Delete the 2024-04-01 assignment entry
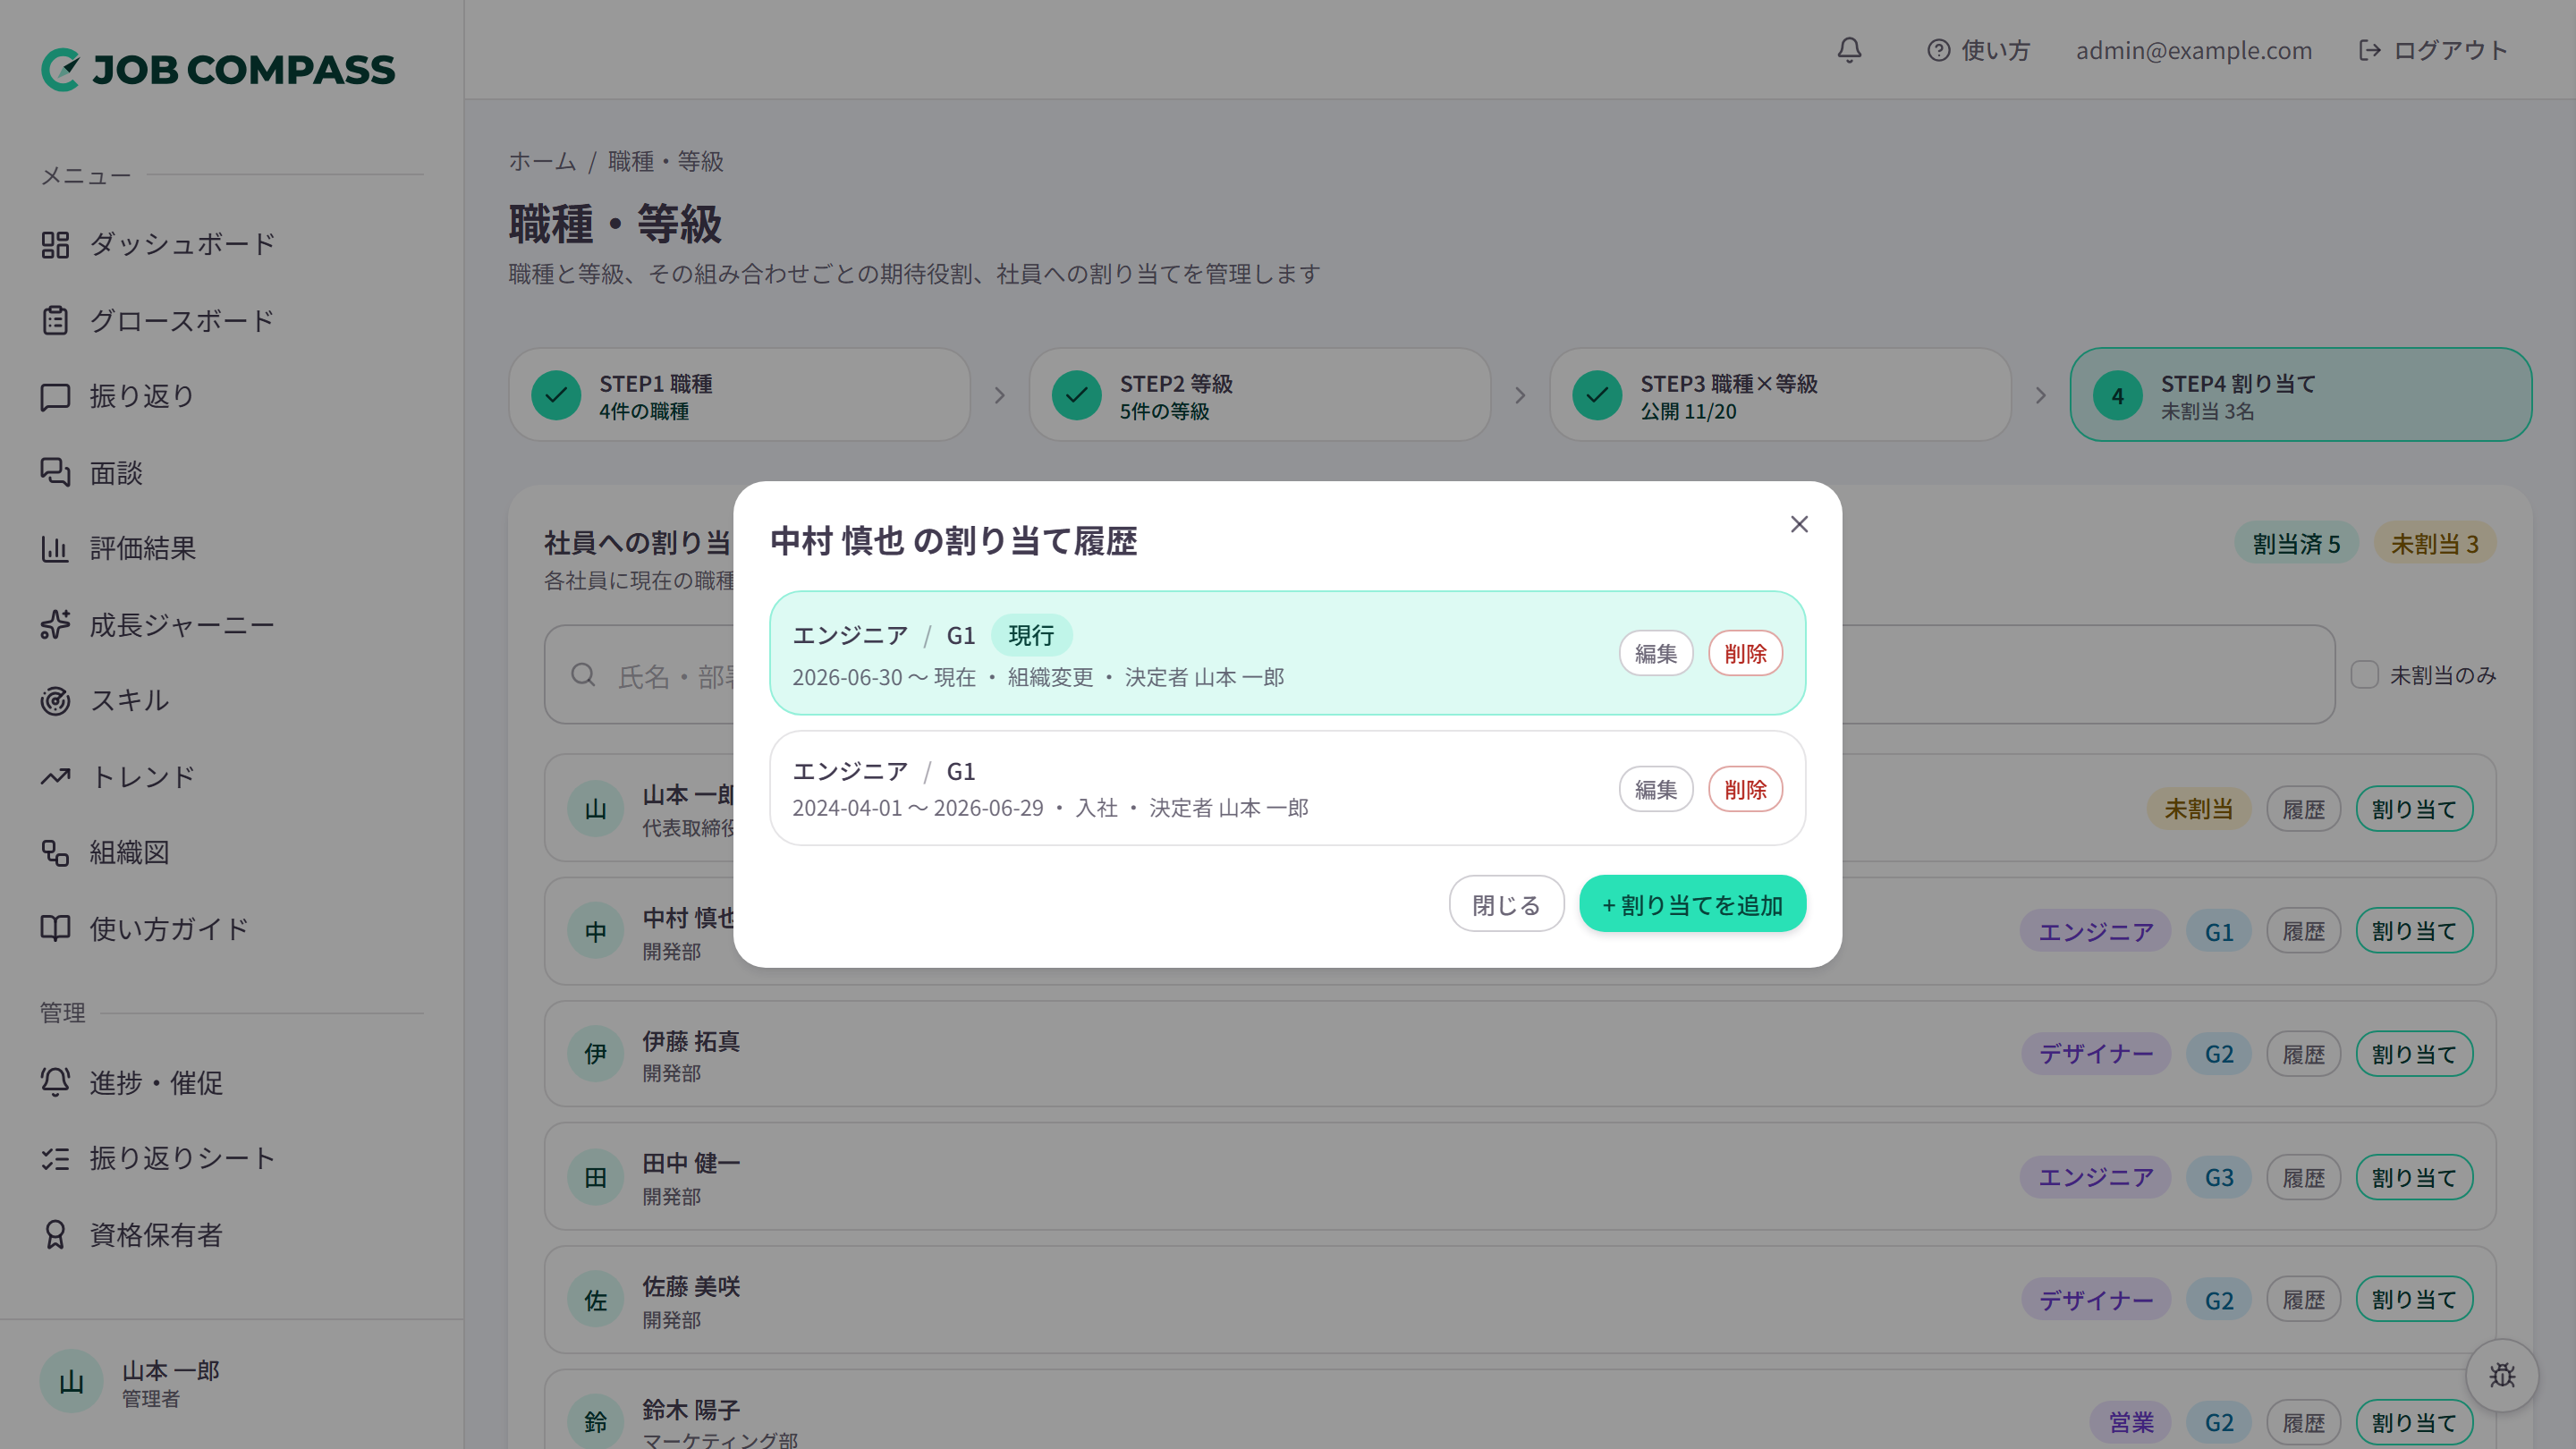This screenshot has width=2576, height=1449. (1745, 789)
